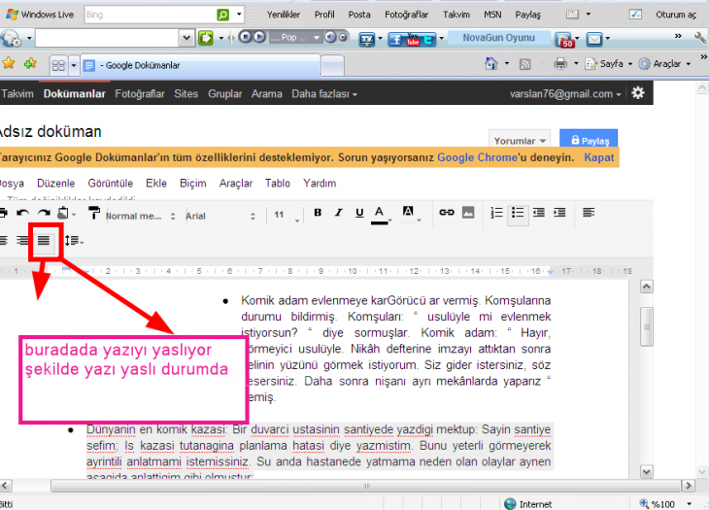This screenshot has width=709, height=510.
Task: Click the blue Paylaş share button
Action: [589, 139]
